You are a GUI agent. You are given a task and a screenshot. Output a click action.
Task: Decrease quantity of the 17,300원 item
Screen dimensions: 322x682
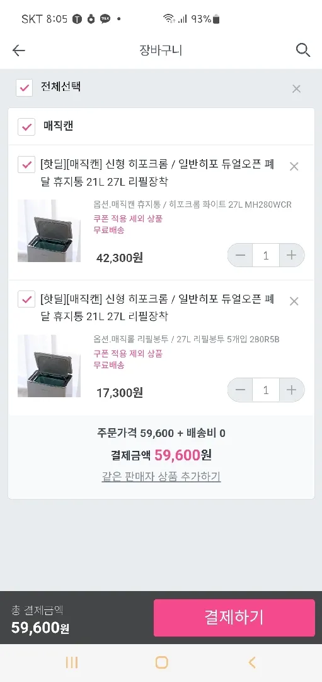[x=240, y=390]
